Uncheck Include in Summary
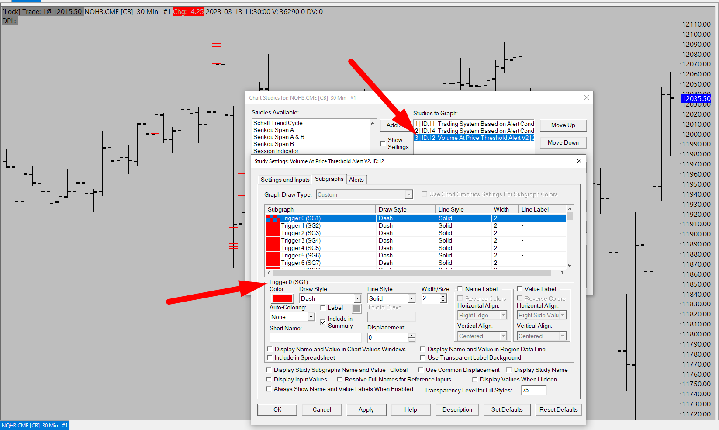Viewport: 719px width, 430px height. tap(323, 322)
